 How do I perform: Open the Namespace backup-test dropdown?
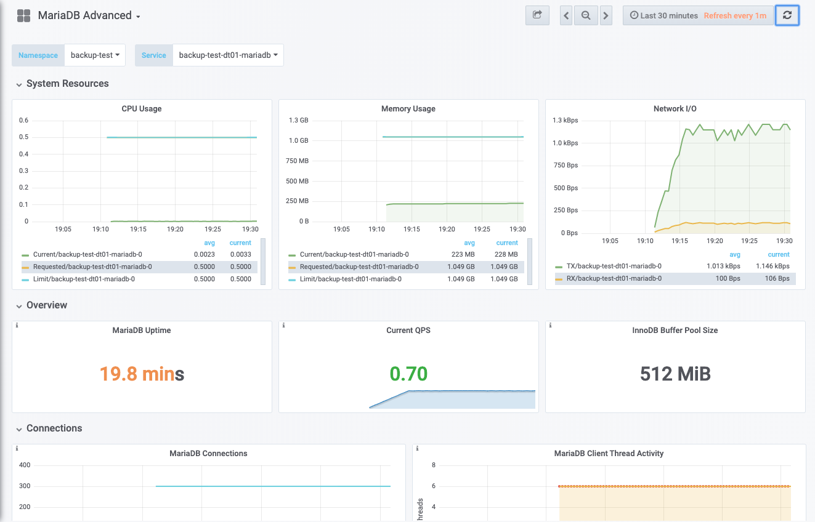[x=95, y=55]
